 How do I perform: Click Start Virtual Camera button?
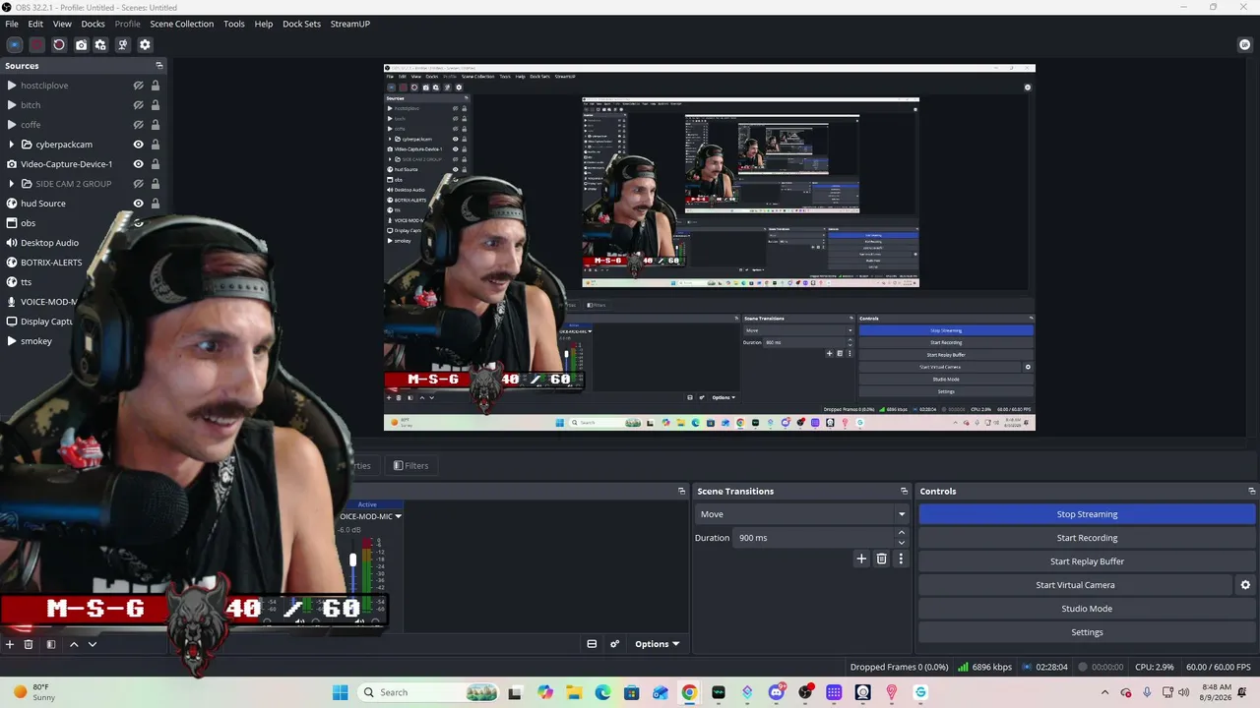(x=1075, y=585)
